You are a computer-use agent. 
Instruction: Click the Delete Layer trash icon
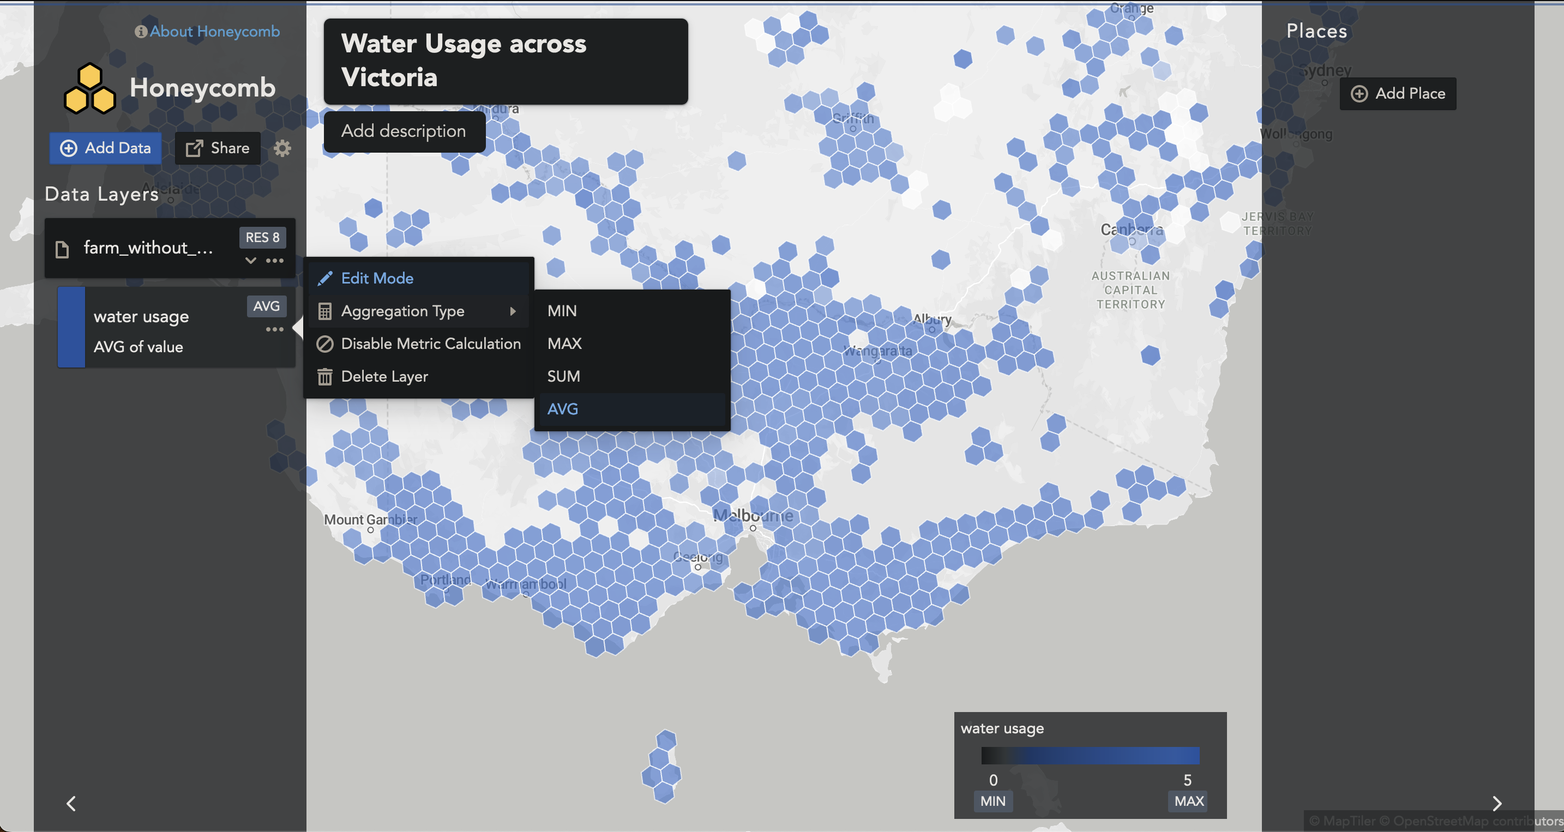coord(325,376)
